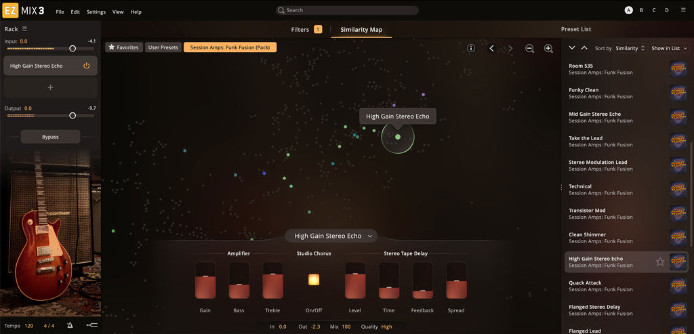This screenshot has height=334, width=694.
Task: Open similarity map info icon
Action: coord(471,48)
